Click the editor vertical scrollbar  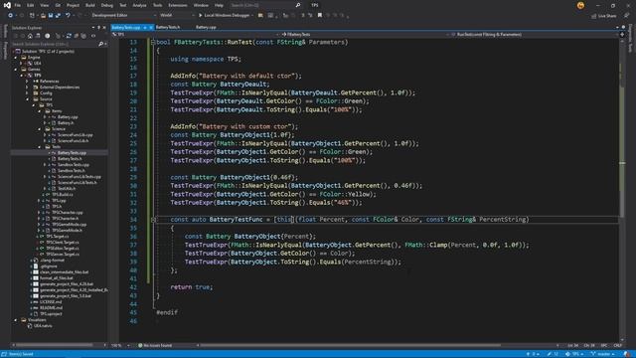point(622,189)
